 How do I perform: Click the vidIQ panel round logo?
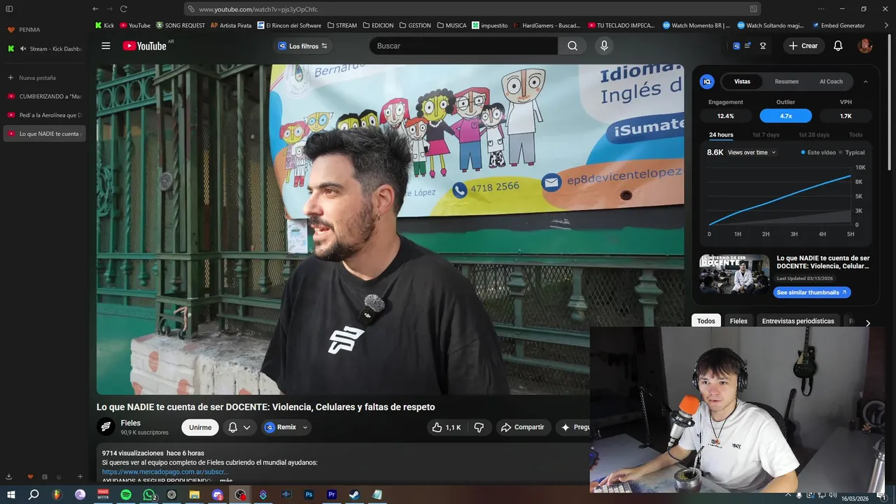[707, 82]
